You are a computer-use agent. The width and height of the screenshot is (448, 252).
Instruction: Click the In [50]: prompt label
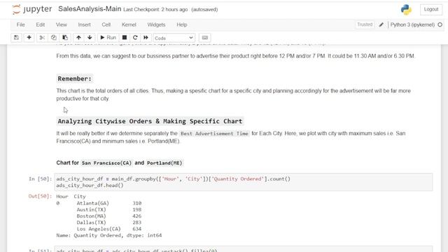(x=41, y=179)
